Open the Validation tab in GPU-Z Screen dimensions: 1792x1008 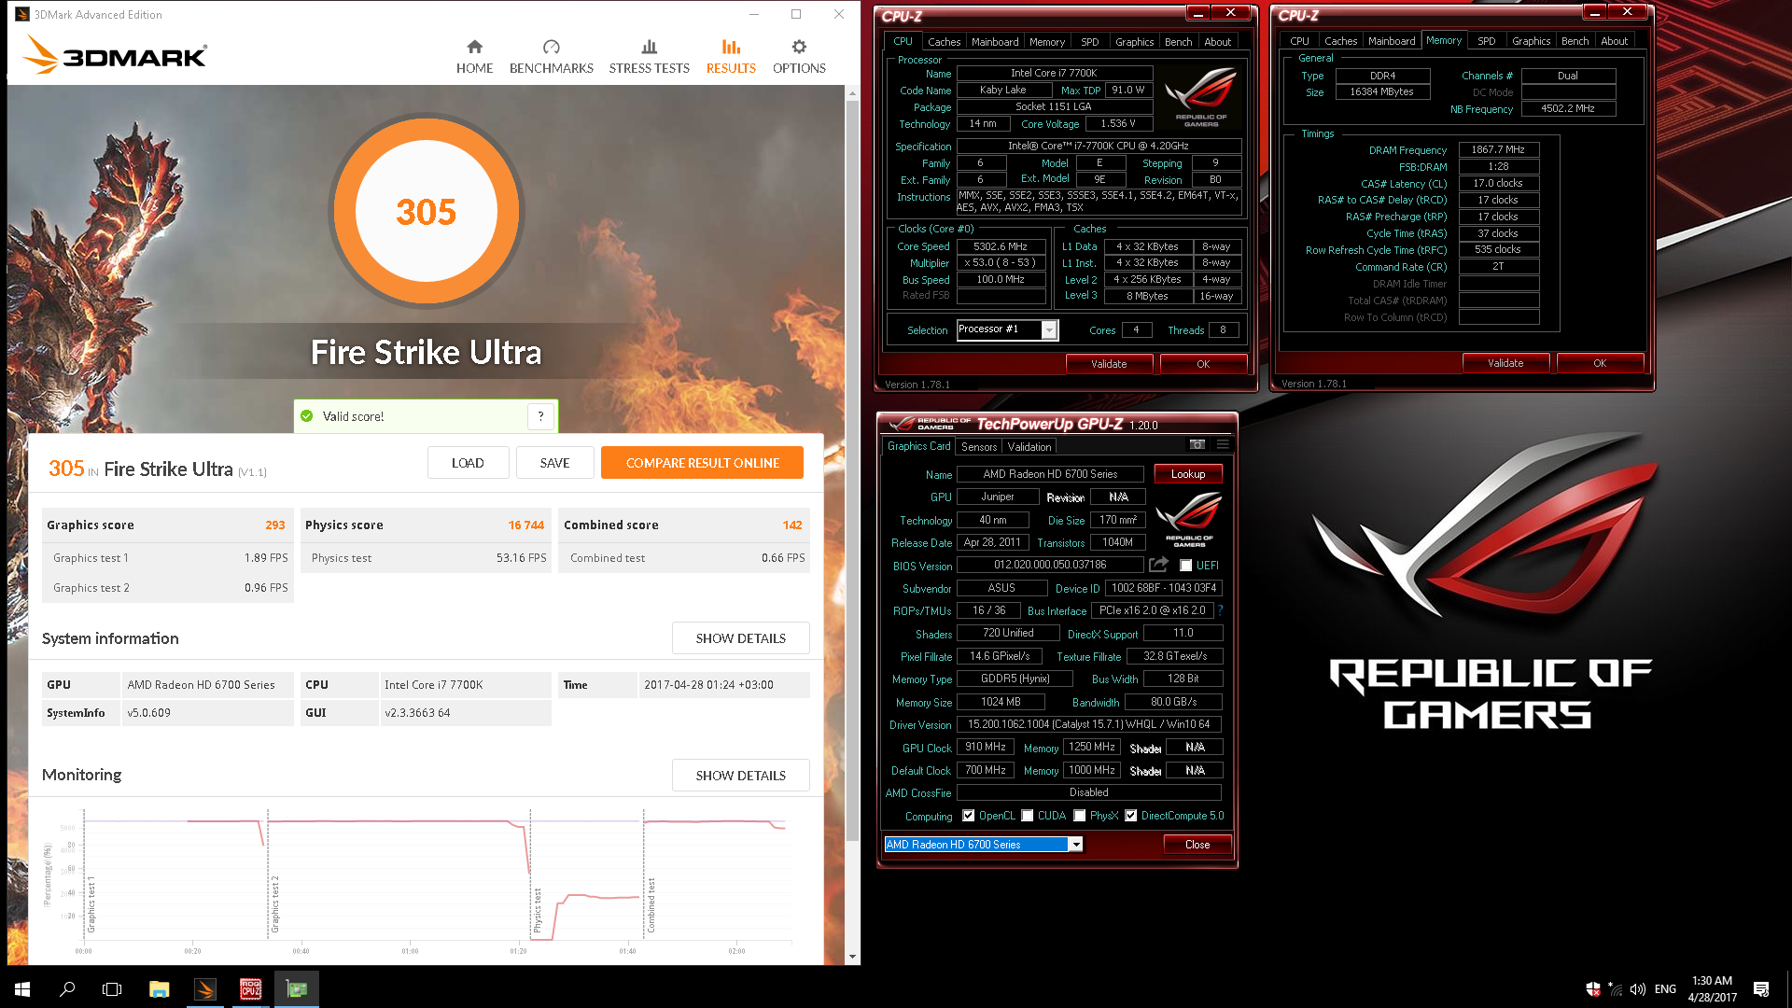pyautogui.click(x=1029, y=447)
